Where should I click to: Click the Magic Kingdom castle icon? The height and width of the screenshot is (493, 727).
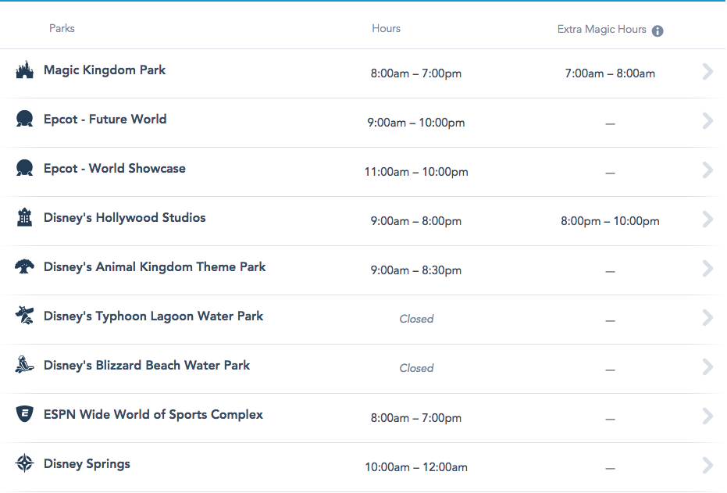(24, 70)
